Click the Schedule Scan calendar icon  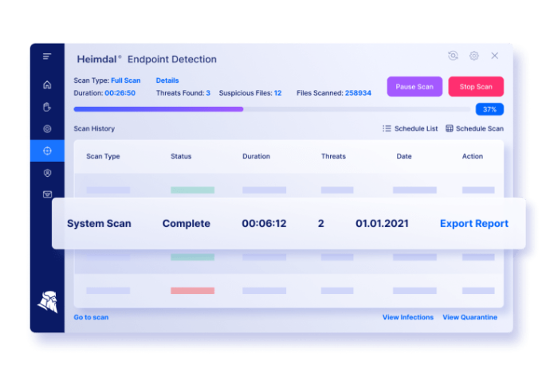pyautogui.click(x=450, y=128)
